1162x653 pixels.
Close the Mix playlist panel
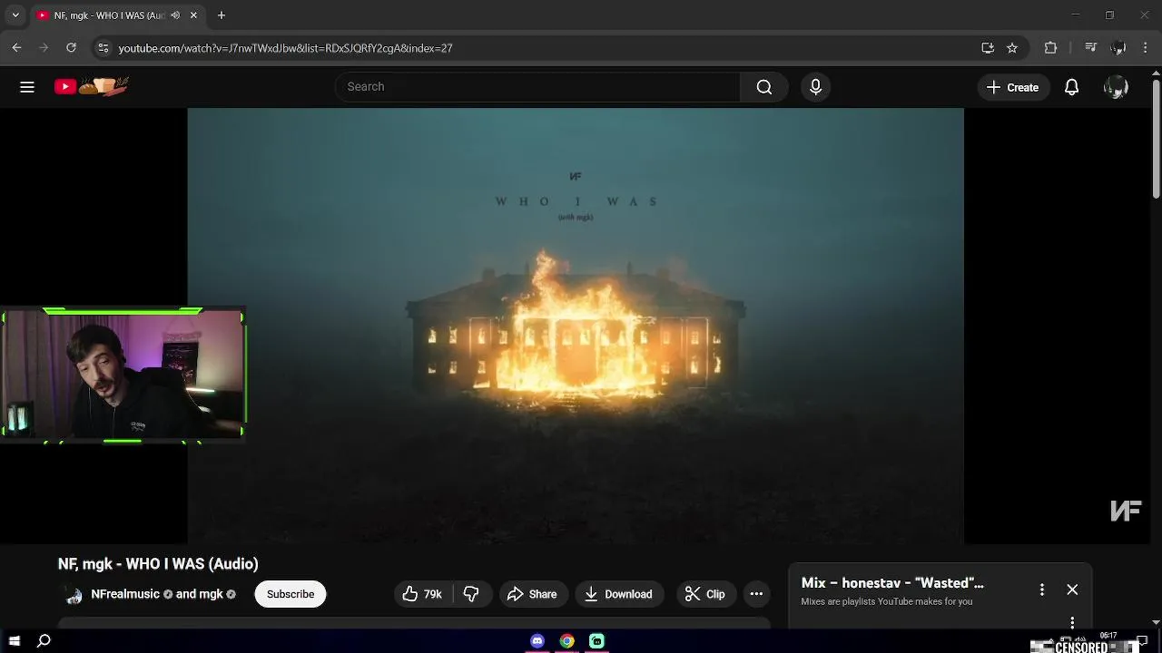pos(1072,590)
